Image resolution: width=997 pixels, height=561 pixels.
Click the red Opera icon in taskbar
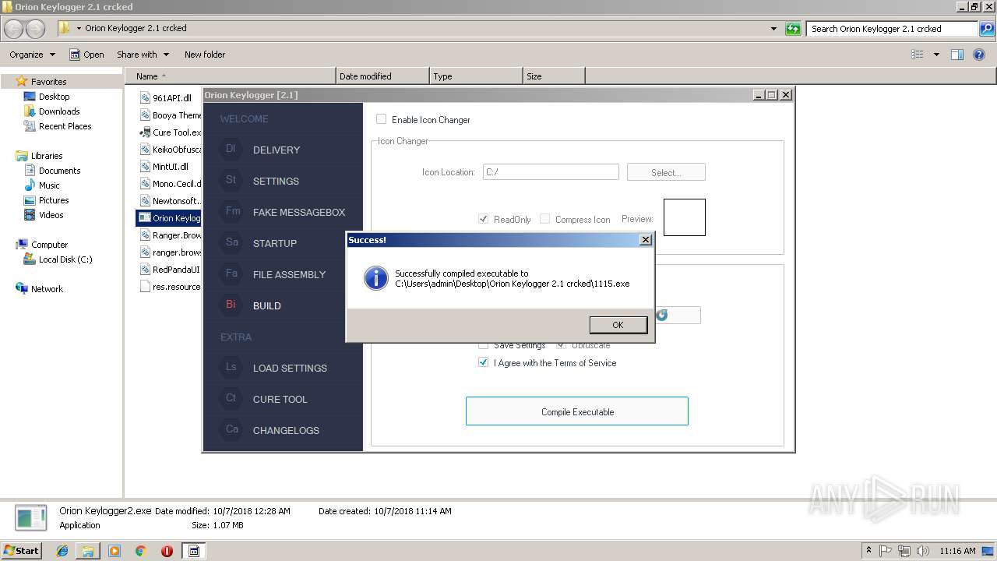(167, 551)
